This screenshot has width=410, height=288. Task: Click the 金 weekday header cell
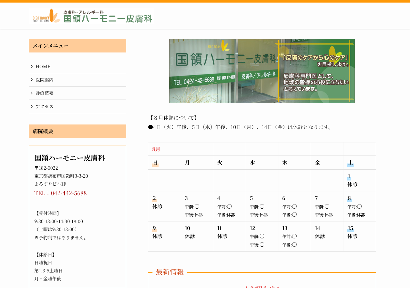327,163
